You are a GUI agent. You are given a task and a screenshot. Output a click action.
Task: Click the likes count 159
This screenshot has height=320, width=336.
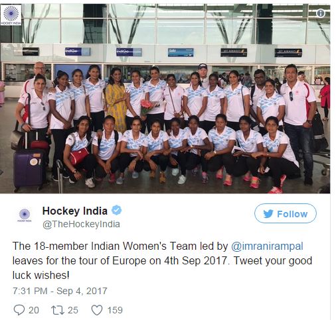[x=115, y=310]
